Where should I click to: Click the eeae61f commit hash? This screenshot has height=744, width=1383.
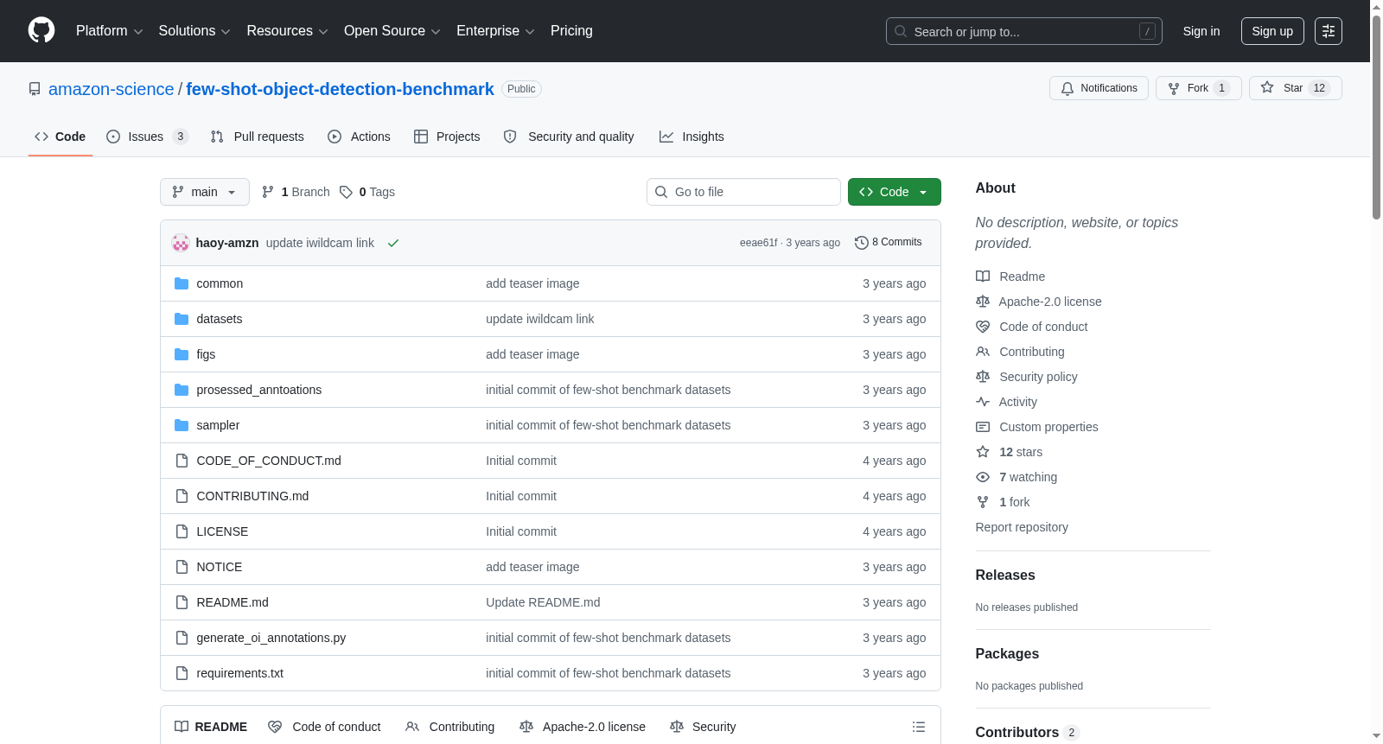point(758,243)
